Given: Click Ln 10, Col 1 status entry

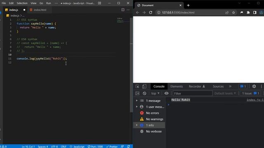Looking at the screenshot, I should [28, 146].
